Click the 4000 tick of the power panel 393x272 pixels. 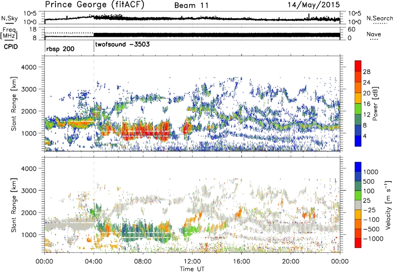coord(28,67)
